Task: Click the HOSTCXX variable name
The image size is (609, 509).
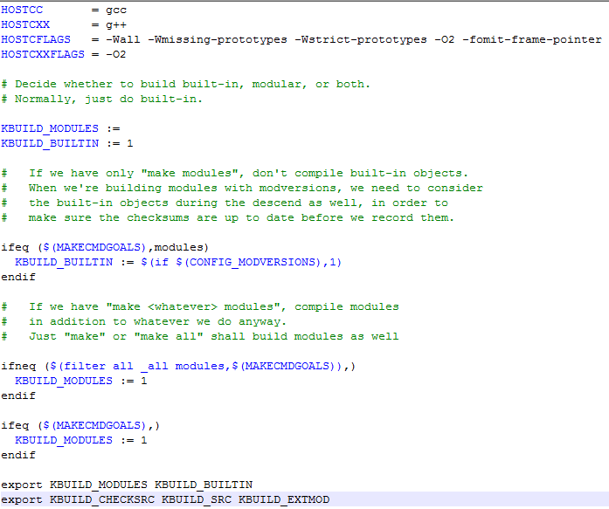Action: pos(25,24)
